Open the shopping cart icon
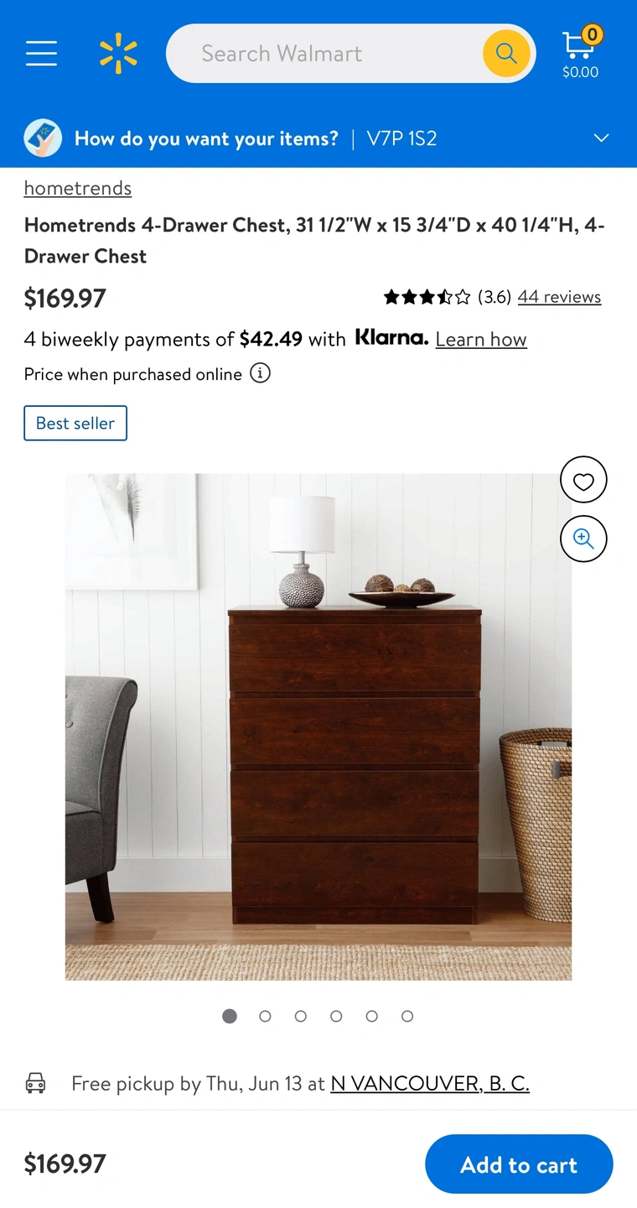 581,53
